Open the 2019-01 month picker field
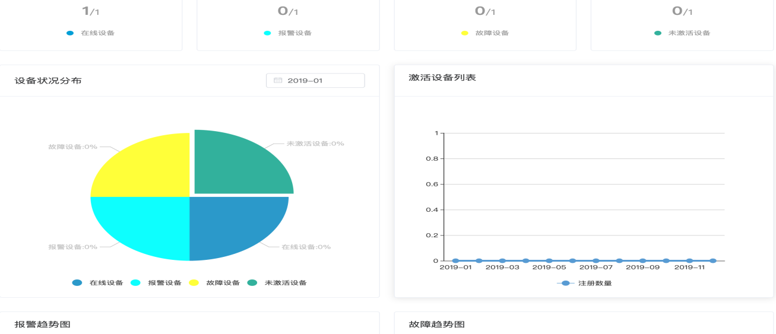Screen dimensions: 776x334 tap(315, 81)
